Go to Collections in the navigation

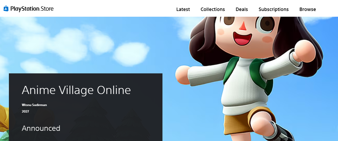coord(213,9)
